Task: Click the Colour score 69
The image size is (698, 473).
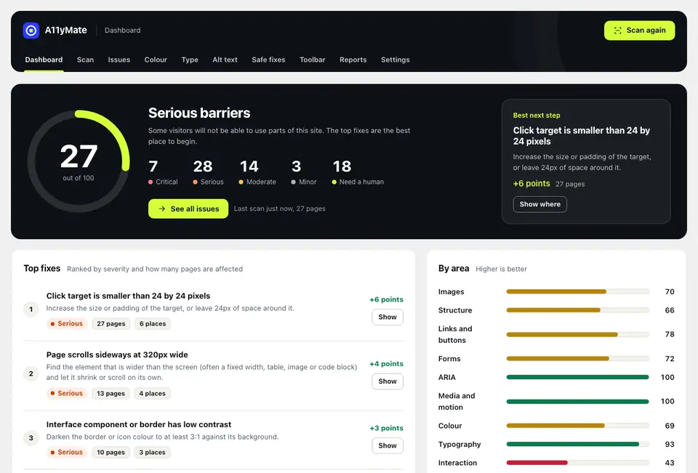Action: click(x=670, y=426)
